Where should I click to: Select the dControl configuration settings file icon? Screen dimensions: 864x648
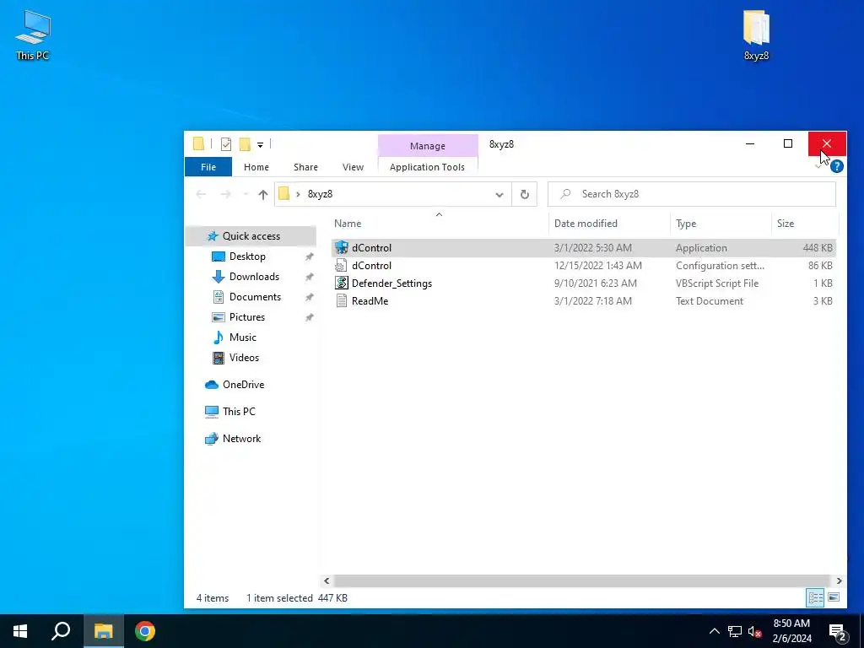pyautogui.click(x=341, y=266)
